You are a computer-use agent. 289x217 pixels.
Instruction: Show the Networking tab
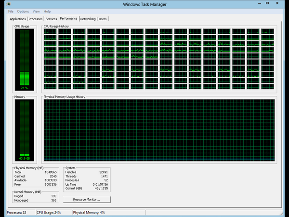(x=88, y=19)
